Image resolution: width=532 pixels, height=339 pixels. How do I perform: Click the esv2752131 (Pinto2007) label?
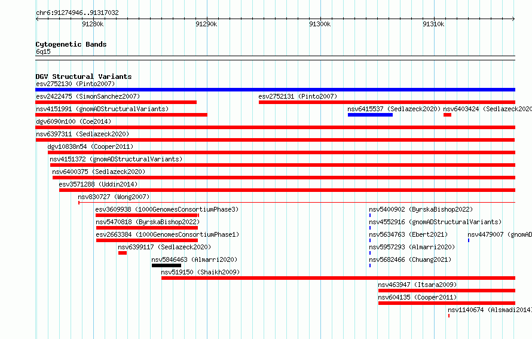(x=298, y=96)
